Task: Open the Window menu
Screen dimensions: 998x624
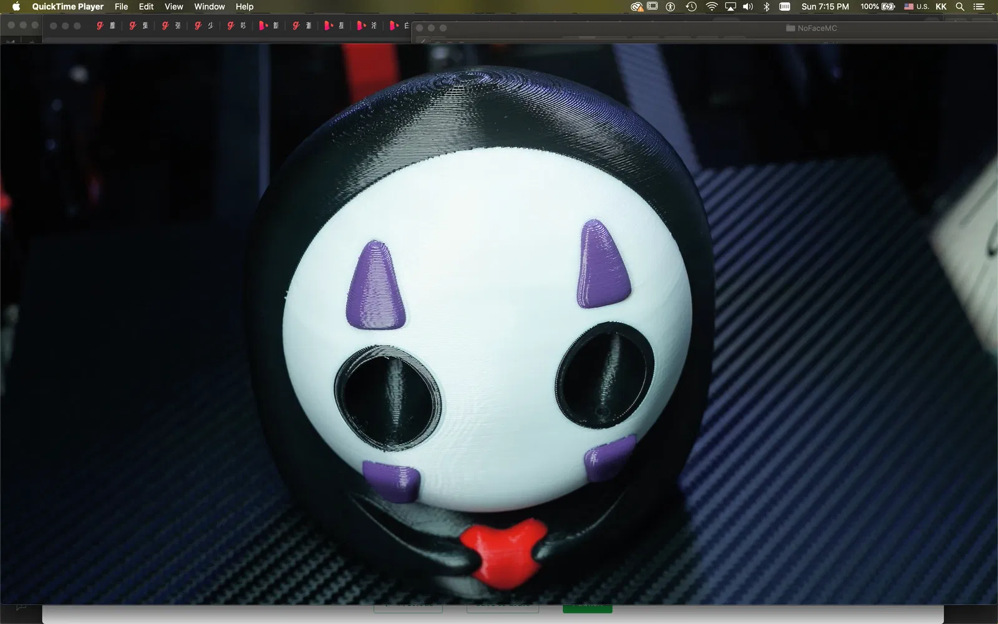Action: point(209,7)
